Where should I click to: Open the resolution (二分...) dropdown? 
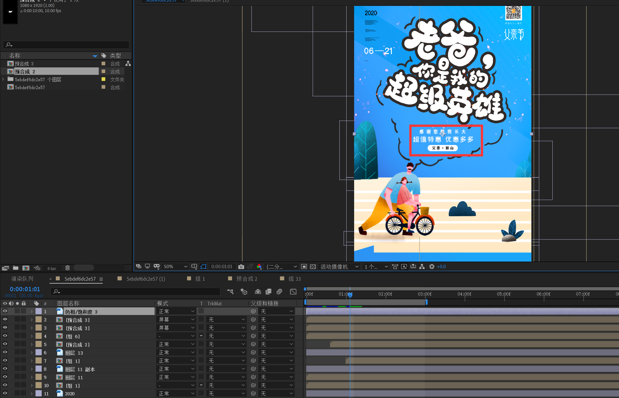pyautogui.click(x=282, y=267)
